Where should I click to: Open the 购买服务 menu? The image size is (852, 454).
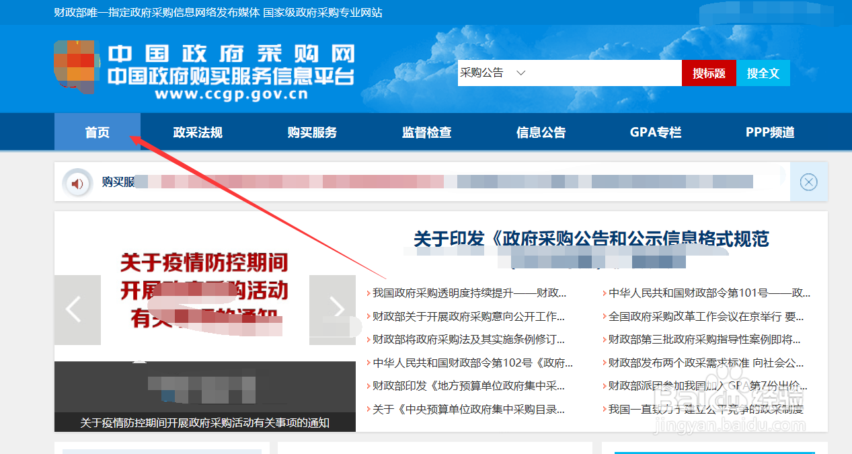tap(312, 133)
